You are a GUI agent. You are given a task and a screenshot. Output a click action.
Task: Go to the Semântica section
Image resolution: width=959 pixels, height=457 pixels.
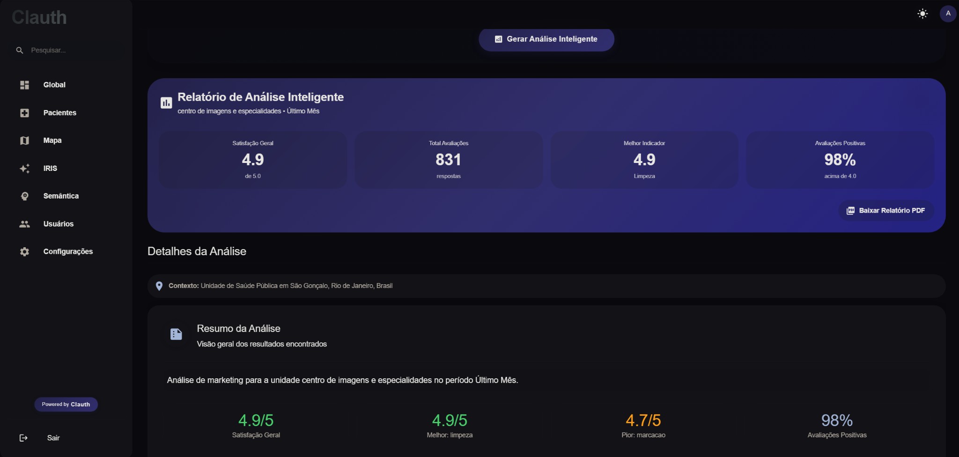point(61,196)
